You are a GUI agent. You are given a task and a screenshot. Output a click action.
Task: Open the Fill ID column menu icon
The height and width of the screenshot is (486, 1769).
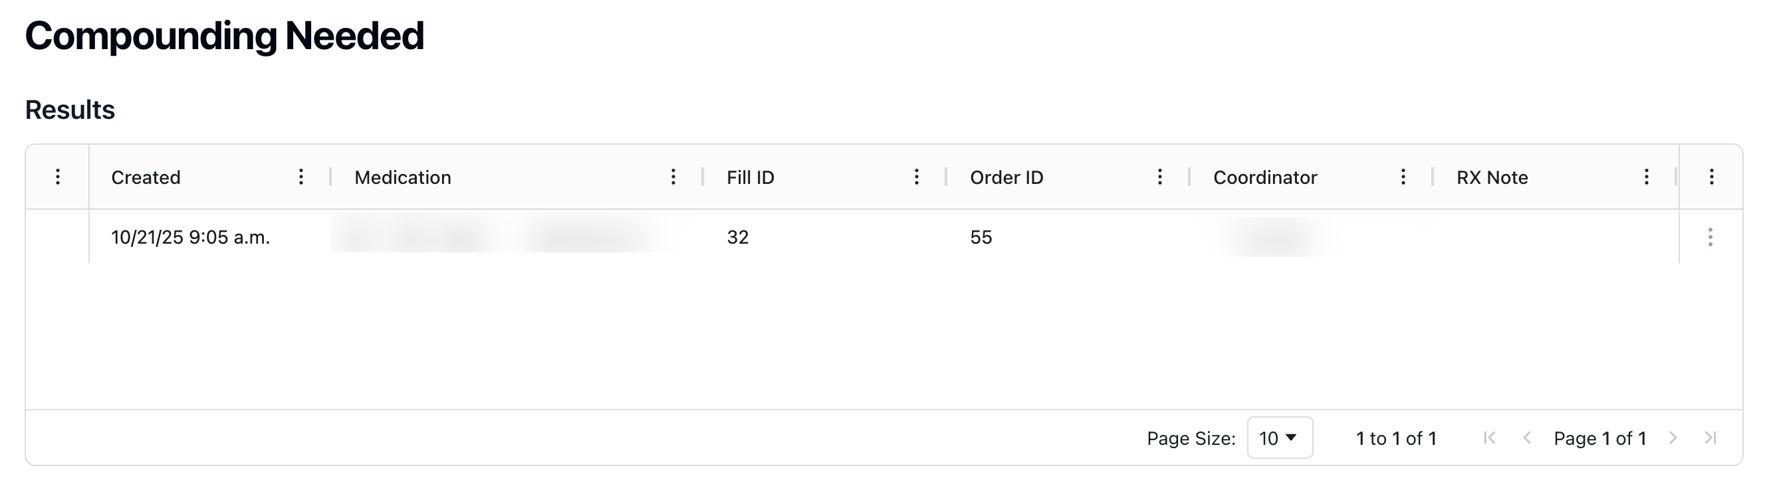pyautogui.click(x=916, y=177)
